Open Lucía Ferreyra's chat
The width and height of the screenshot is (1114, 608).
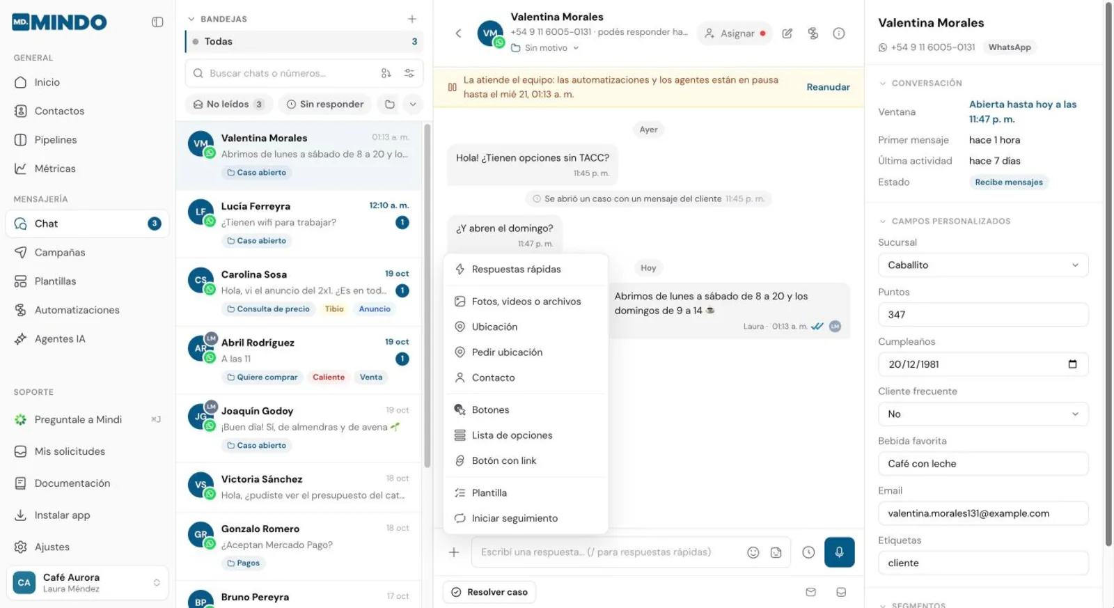click(x=299, y=224)
